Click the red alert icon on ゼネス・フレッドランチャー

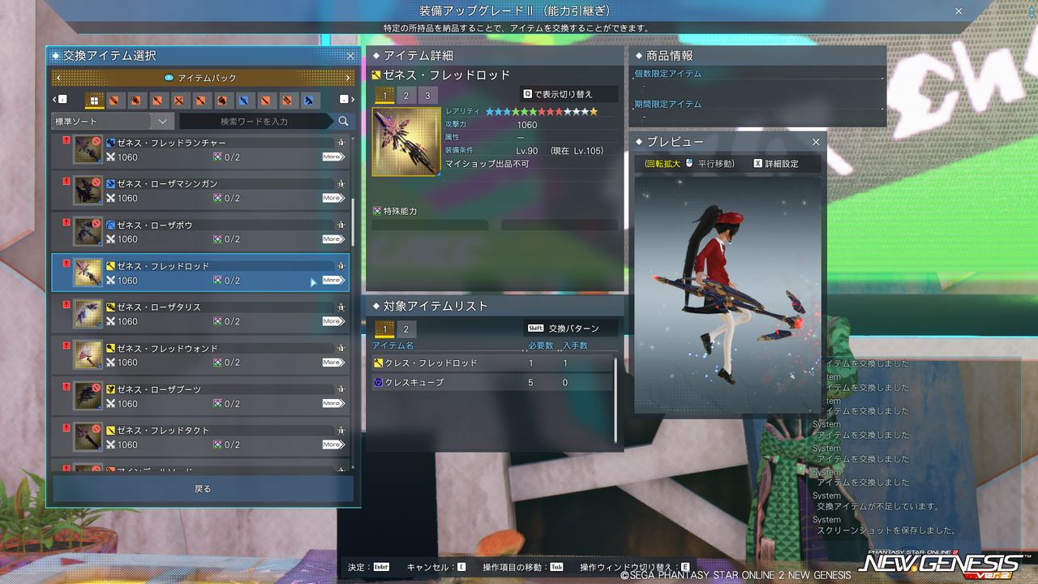pyautogui.click(x=66, y=140)
